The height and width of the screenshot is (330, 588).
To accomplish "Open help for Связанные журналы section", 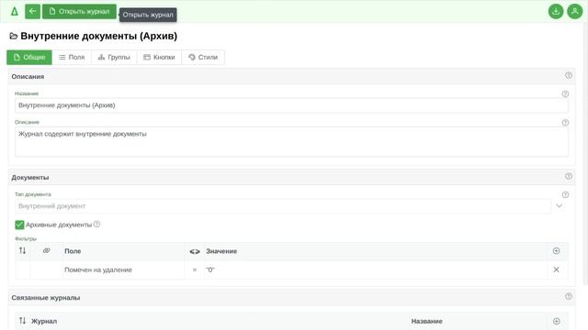I will [569, 296].
